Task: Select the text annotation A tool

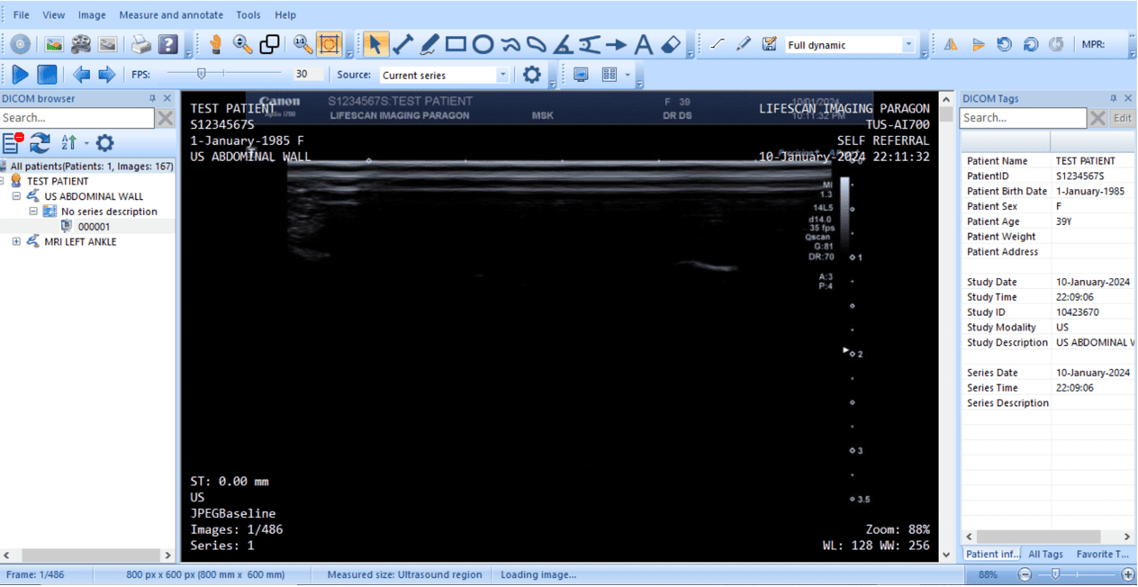Action: pos(643,44)
